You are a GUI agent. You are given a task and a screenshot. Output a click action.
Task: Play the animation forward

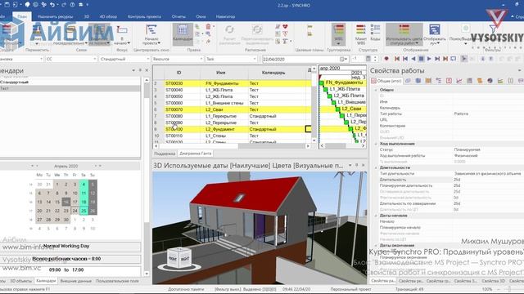429,59
